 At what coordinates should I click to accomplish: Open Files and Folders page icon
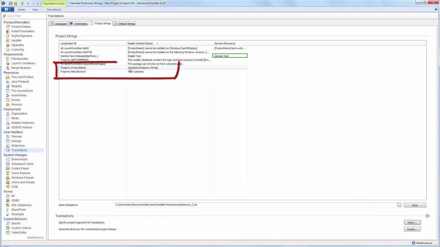pyautogui.click(x=8, y=77)
